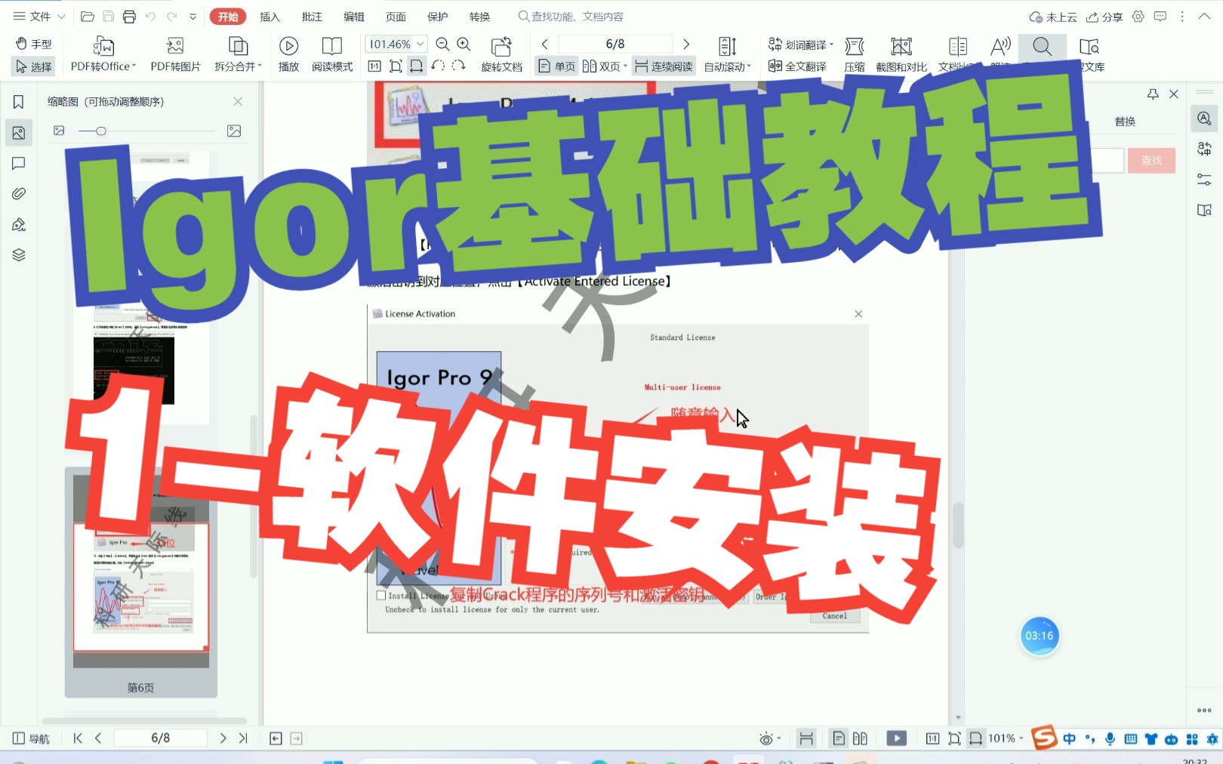Collapse the ribbon with the up chevron

click(x=1204, y=17)
